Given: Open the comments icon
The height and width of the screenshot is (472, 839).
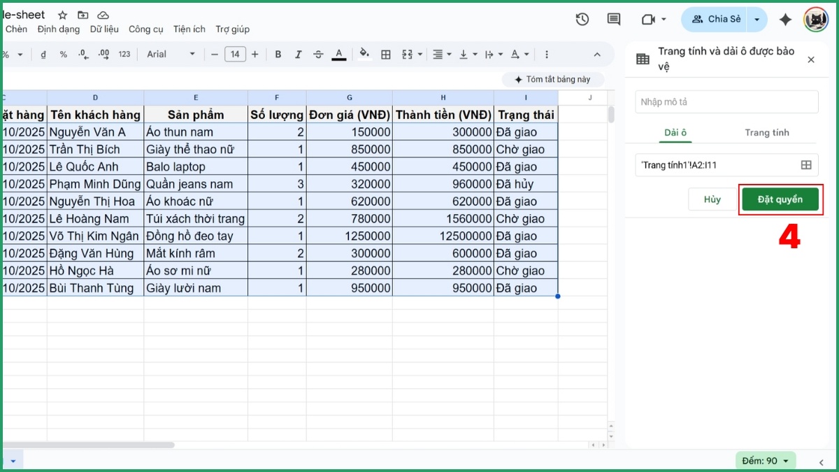Looking at the screenshot, I should 614,20.
